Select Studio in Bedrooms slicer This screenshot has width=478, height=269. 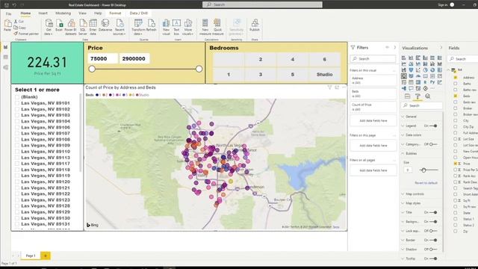coord(324,75)
